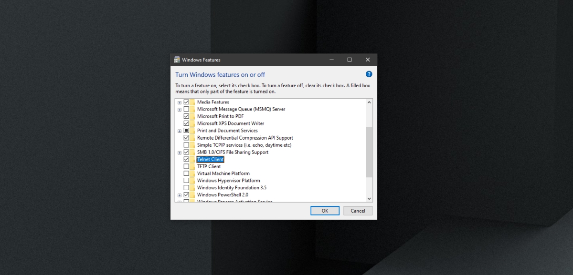
Task: Uncheck Microsoft XPS Document Writer
Action: coord(186,123)
